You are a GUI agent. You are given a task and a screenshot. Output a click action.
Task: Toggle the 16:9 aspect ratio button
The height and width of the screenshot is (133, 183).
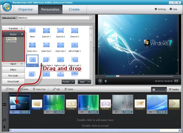176,81
